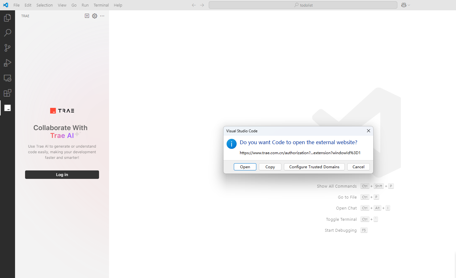The width and height of the screenshot is (456, 278).
Task: Click the VS Code logo icon
Action: pos(6,5)
